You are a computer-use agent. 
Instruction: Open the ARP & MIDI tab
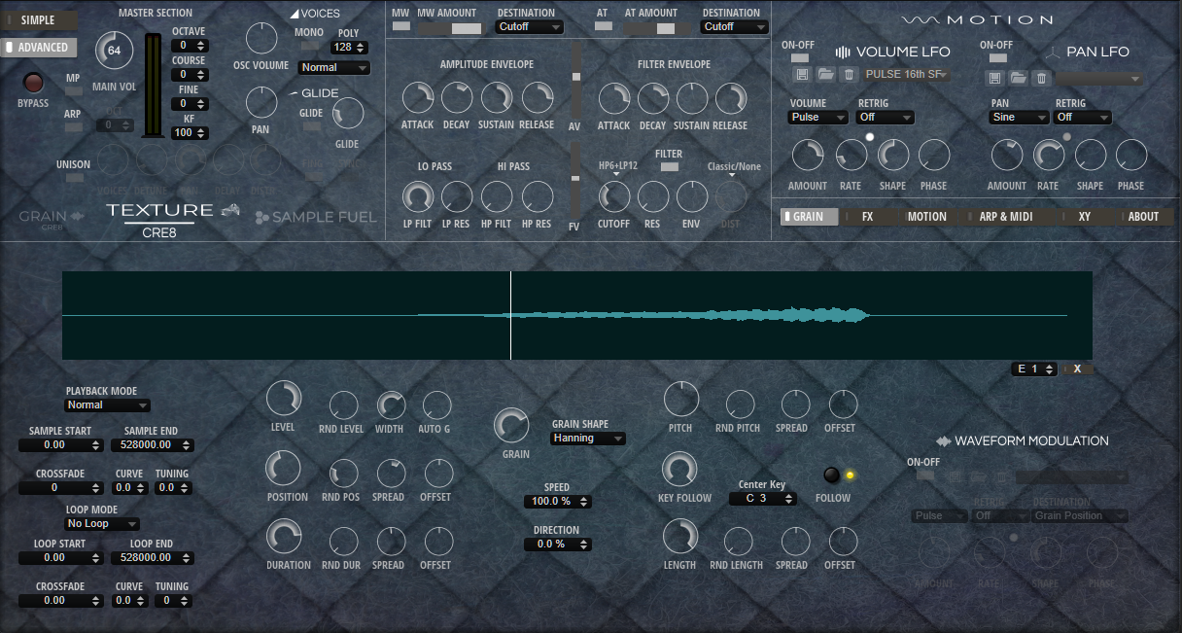(x=1005, y=217)
